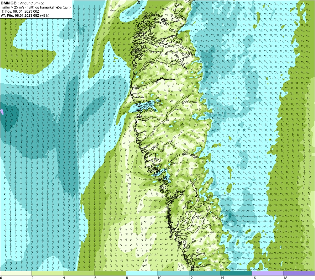Click the small purple wind maximum at left edge

coord(2,112)
